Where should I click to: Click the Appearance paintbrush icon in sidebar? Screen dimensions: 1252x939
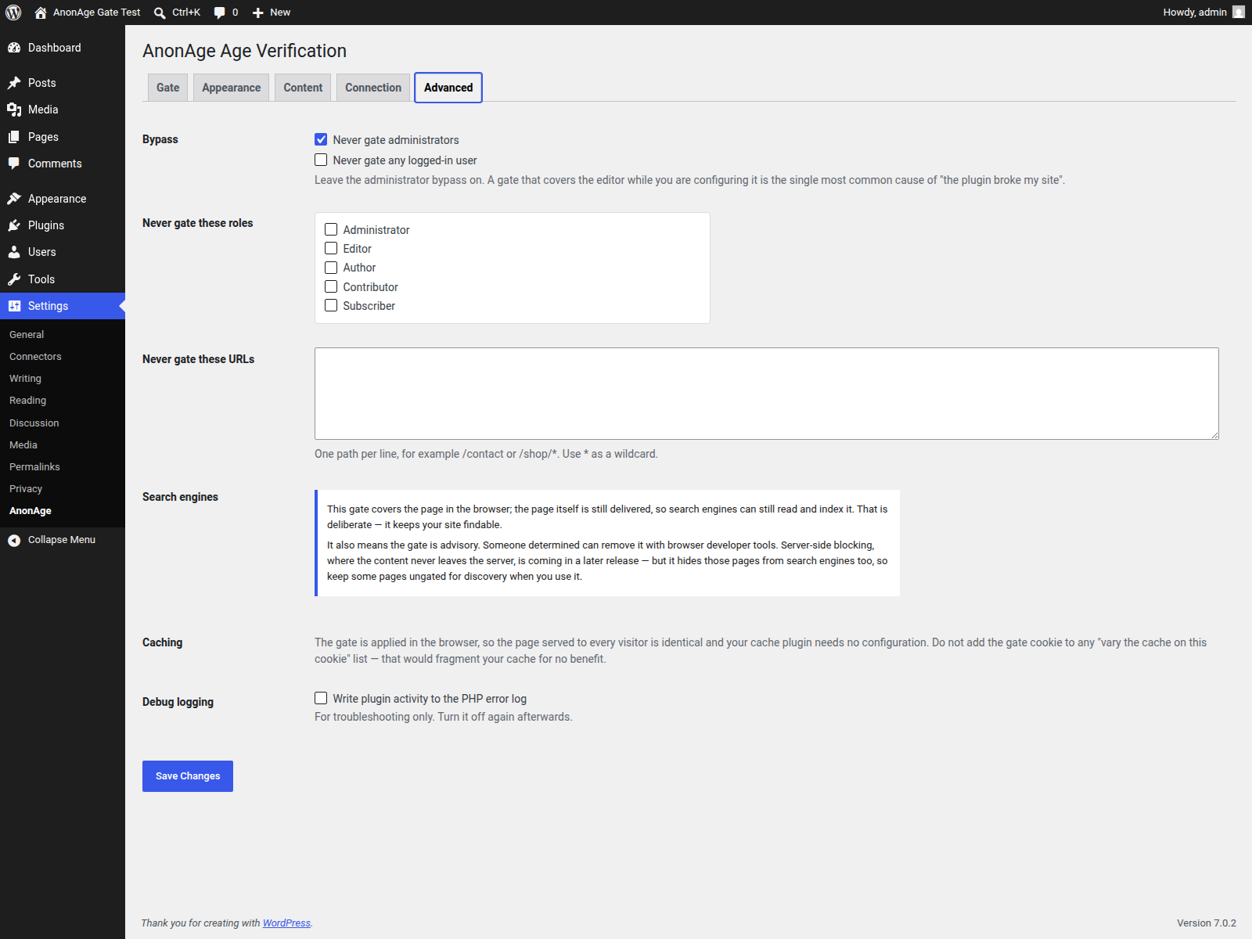(14, 199)
